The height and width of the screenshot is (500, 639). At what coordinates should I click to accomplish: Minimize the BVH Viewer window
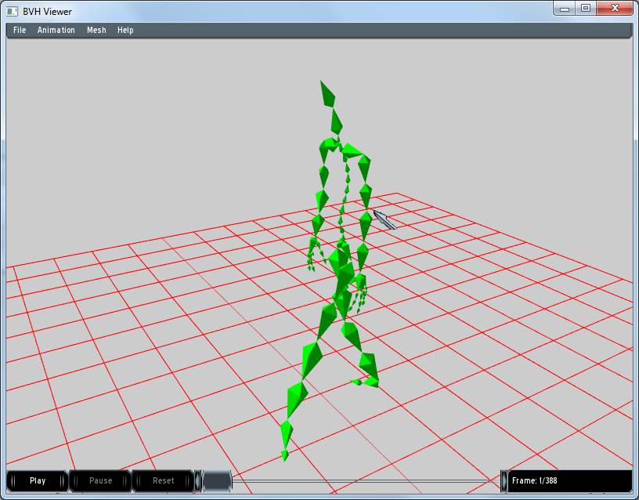(x=565, y=9)
